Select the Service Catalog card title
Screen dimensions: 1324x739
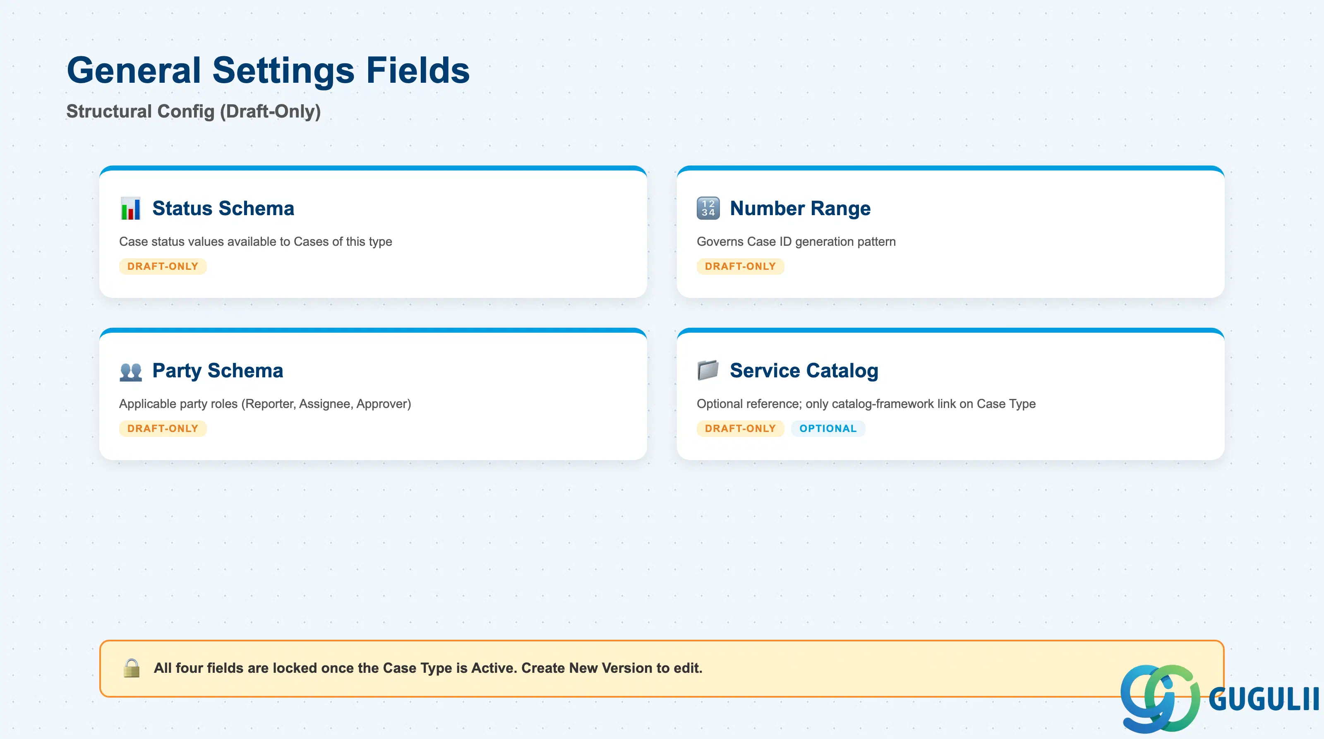[804, 371]
